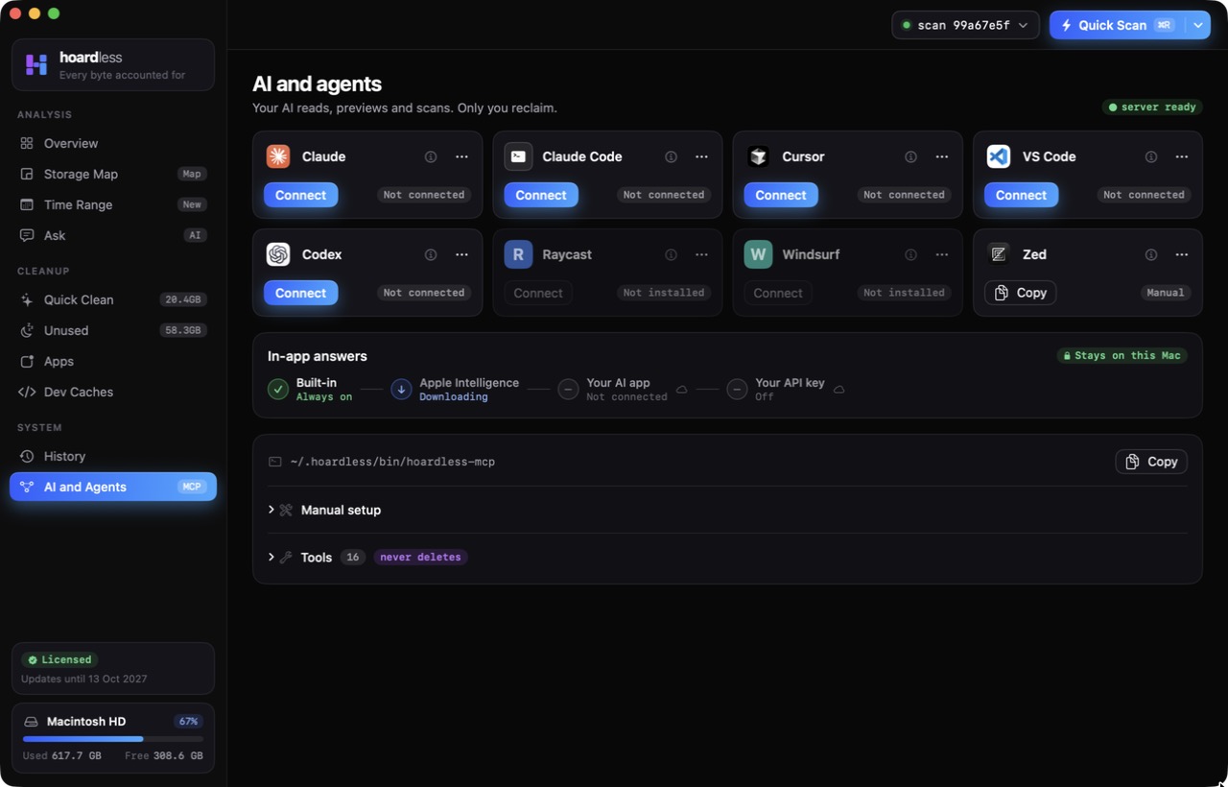
Task: Go to Storage Map
Action: click(x=113, y=174)
